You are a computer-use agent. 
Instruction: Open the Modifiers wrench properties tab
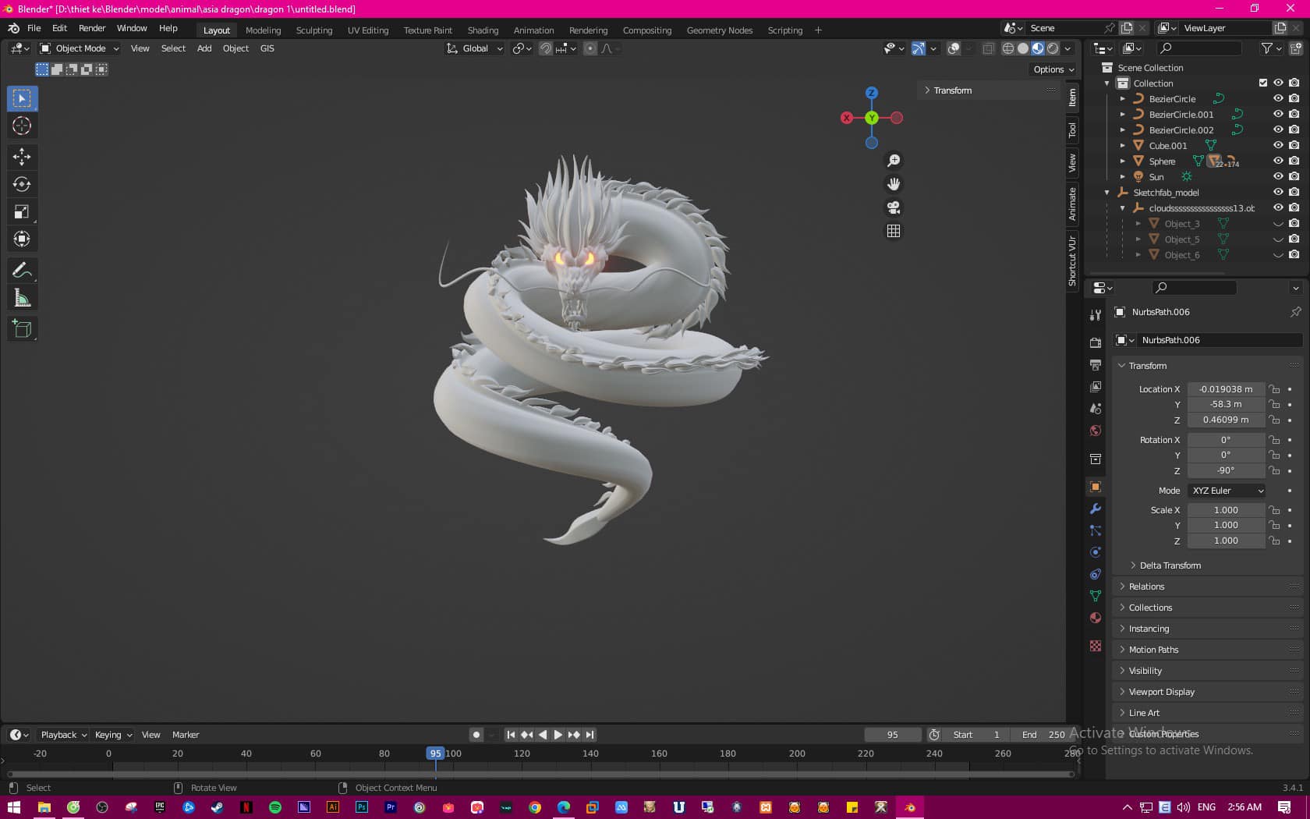point(1096,509)
